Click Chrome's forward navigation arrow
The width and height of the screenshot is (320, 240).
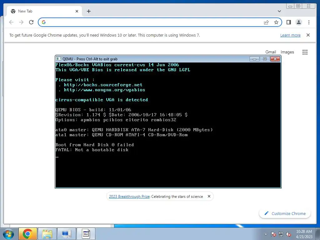click(x=21, y=22)
